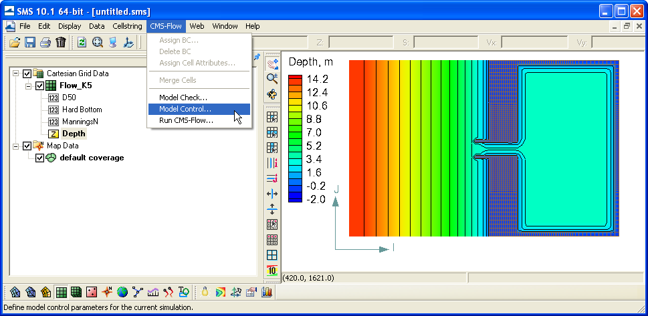Click the Frame magnifier icon
Image resolution: width=648 pixels, height=316 pixels.
pos(98,42)
